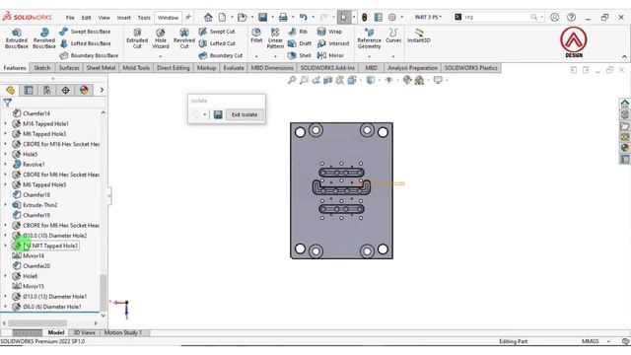631x355 pixels.
Task: Open the PropertyManager tab
Action: (x=29, y=90)
